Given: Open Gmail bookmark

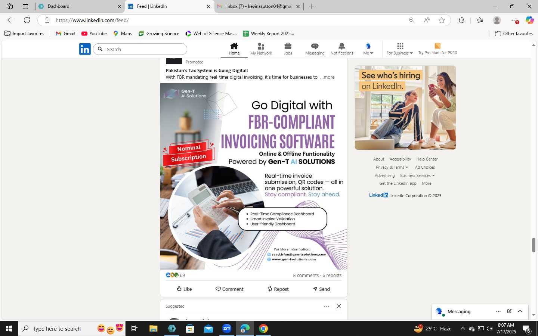Looking at the screenshot, I should (x=65, y=34).
